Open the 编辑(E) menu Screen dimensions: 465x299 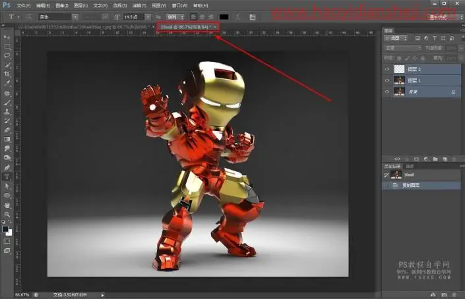43,6
